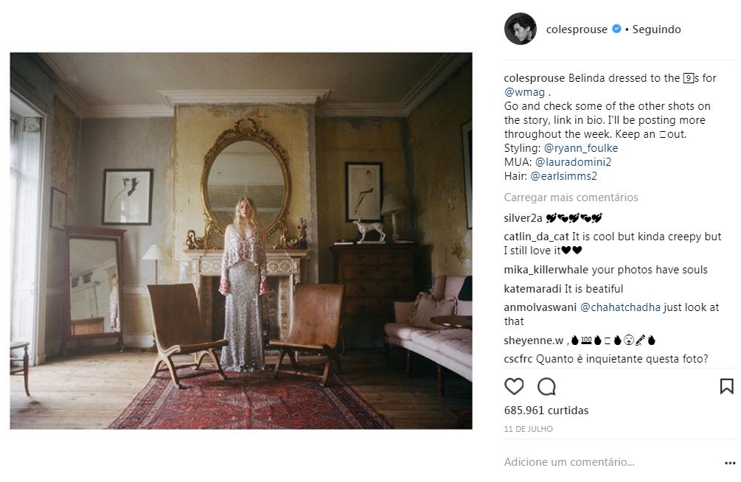Like the post with the heart icon
741x482 pixels.
(514, 386)
